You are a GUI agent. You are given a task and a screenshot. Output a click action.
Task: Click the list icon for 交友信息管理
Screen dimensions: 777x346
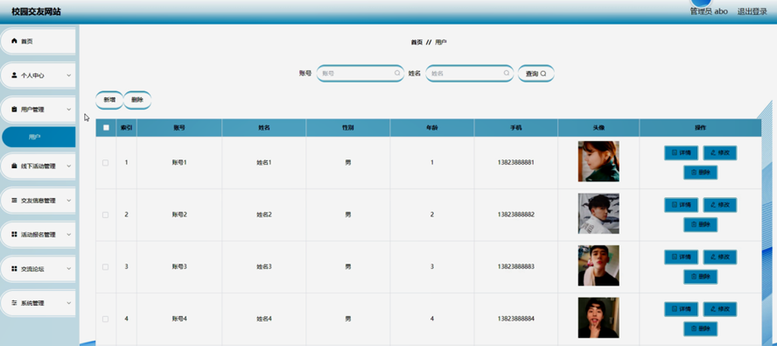point(14,201)
